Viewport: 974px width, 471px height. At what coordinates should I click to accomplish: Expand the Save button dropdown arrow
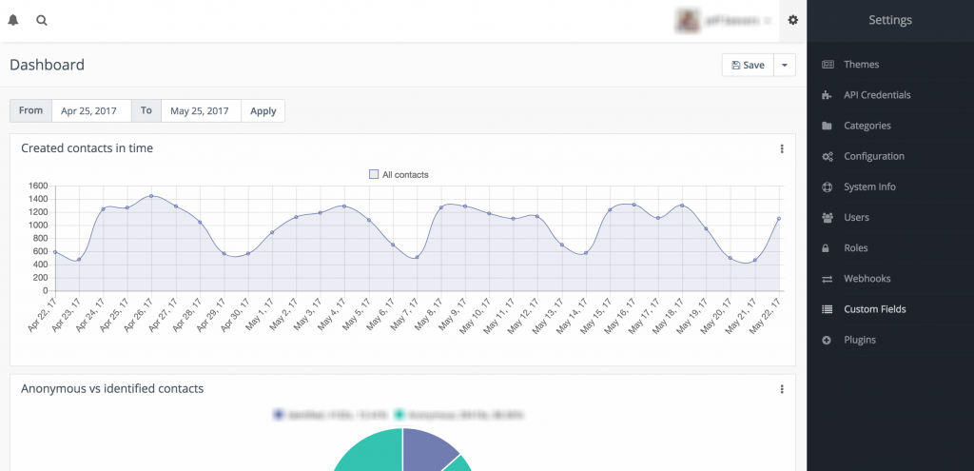pyautogui.click(x=785, y=65)
